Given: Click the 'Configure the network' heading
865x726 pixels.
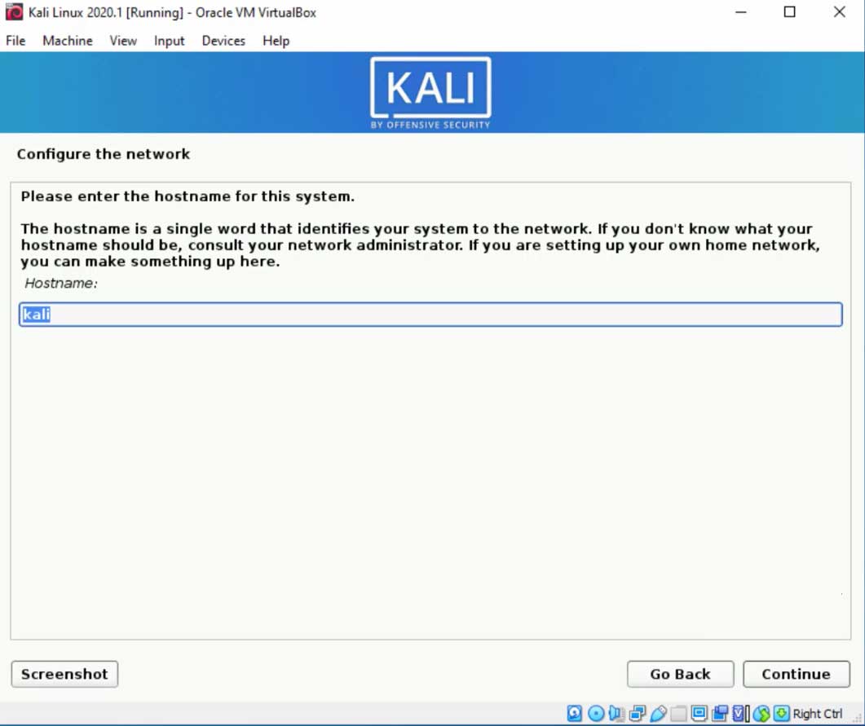Looking at the screenshot, I should 104,154.
